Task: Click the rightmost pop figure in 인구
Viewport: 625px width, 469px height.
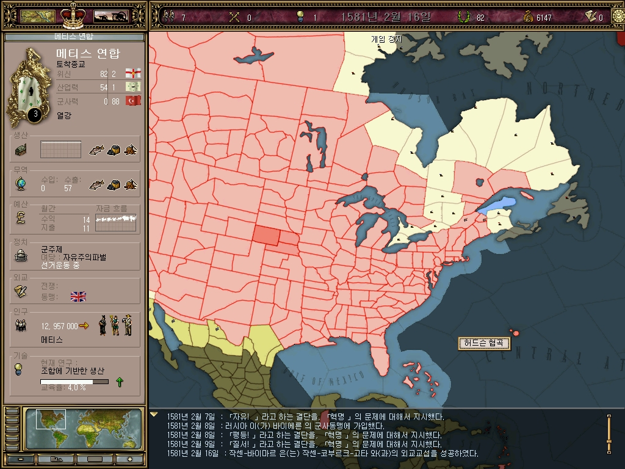Action: [128, 325]
